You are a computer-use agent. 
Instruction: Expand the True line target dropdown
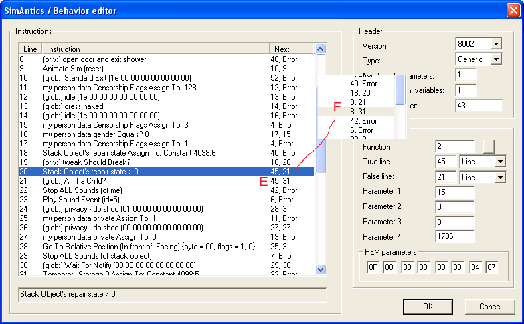click(500, 162)
